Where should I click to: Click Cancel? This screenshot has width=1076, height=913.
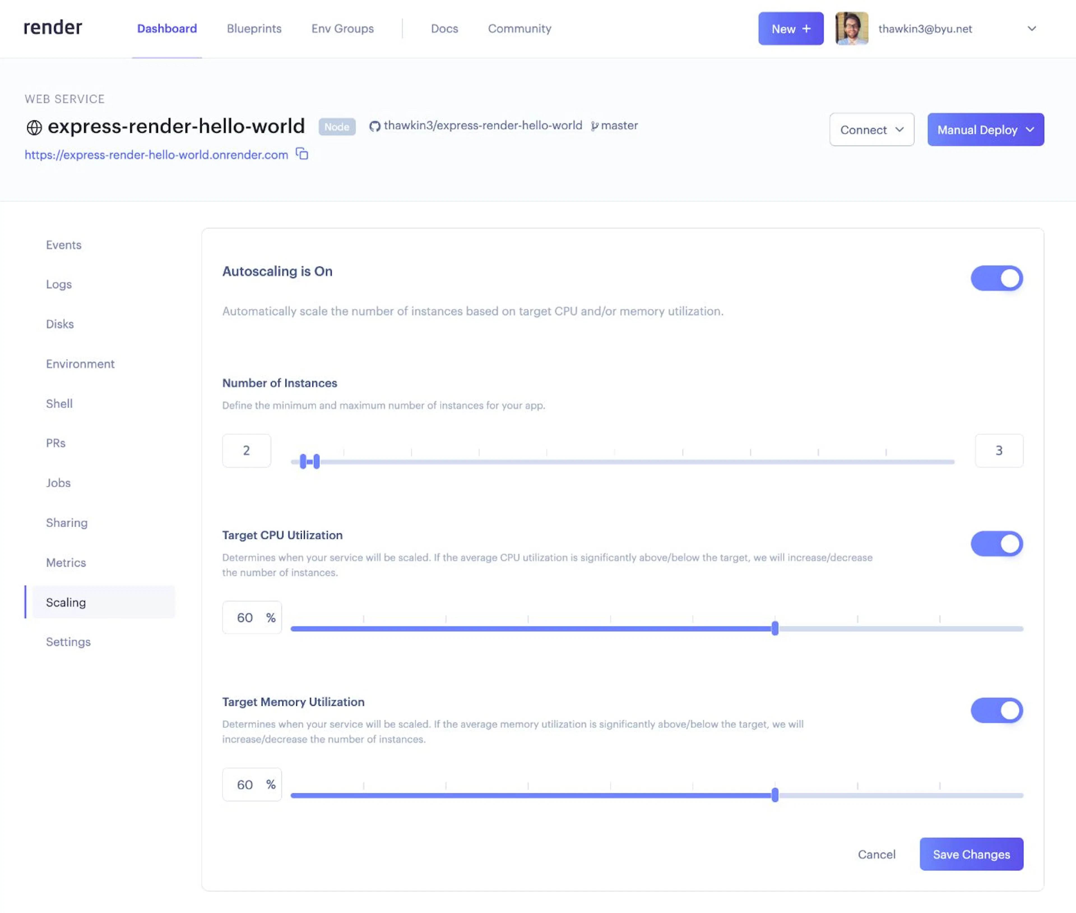click(x=876, y=854)
